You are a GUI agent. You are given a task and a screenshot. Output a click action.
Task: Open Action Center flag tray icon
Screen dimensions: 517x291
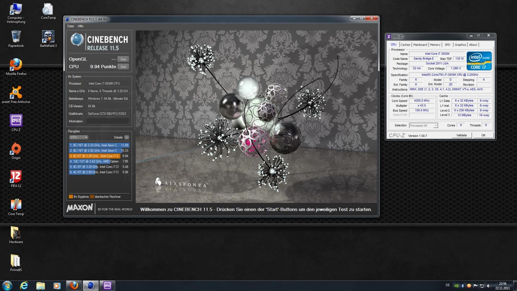475,286
